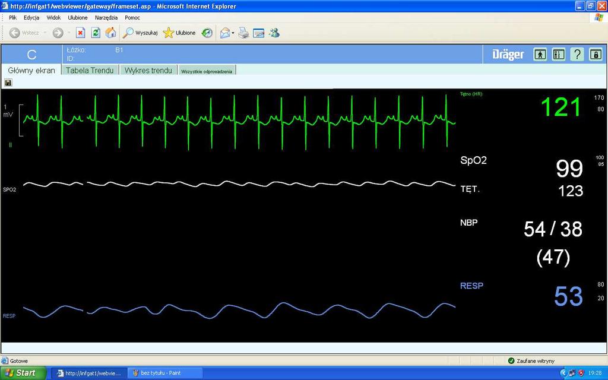This screenshot has height=380, width=608.
Task: Click the NBP reading 54 / 38
Action: pyautogui.click(x=553, y=229)
